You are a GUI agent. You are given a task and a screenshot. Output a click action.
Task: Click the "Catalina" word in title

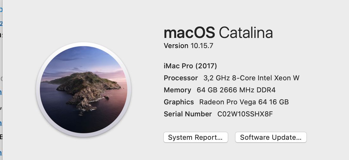246,33
